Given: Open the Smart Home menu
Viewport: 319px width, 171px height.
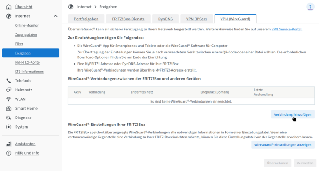Looking at the screenshot, I should coord(26,108).
